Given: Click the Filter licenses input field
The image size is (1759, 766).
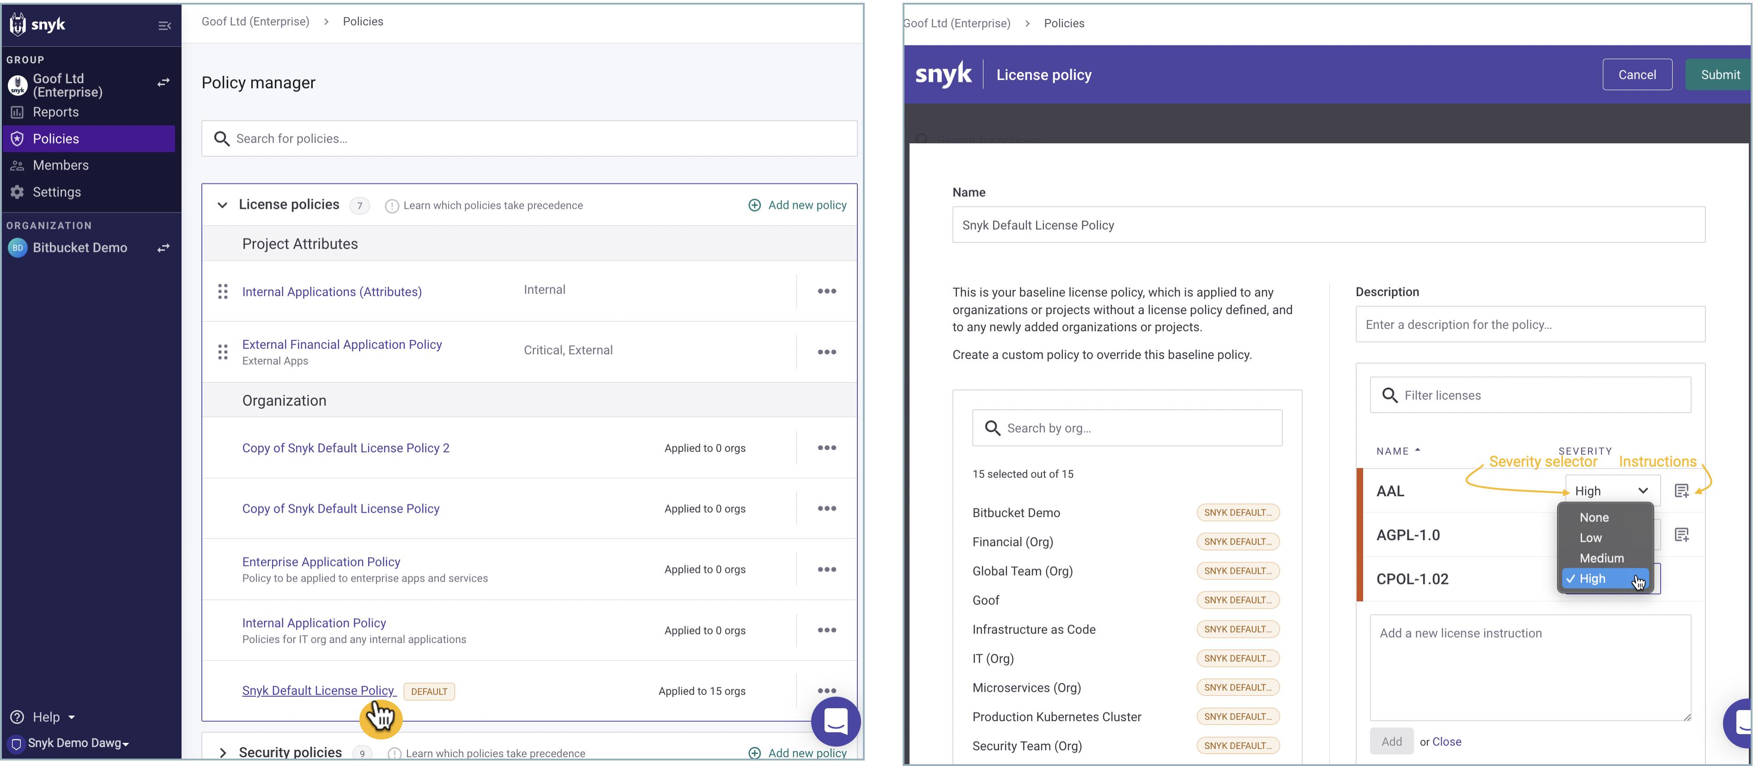Looking at the screenshot, I should pyautogui.click(x=1529, y=395).
